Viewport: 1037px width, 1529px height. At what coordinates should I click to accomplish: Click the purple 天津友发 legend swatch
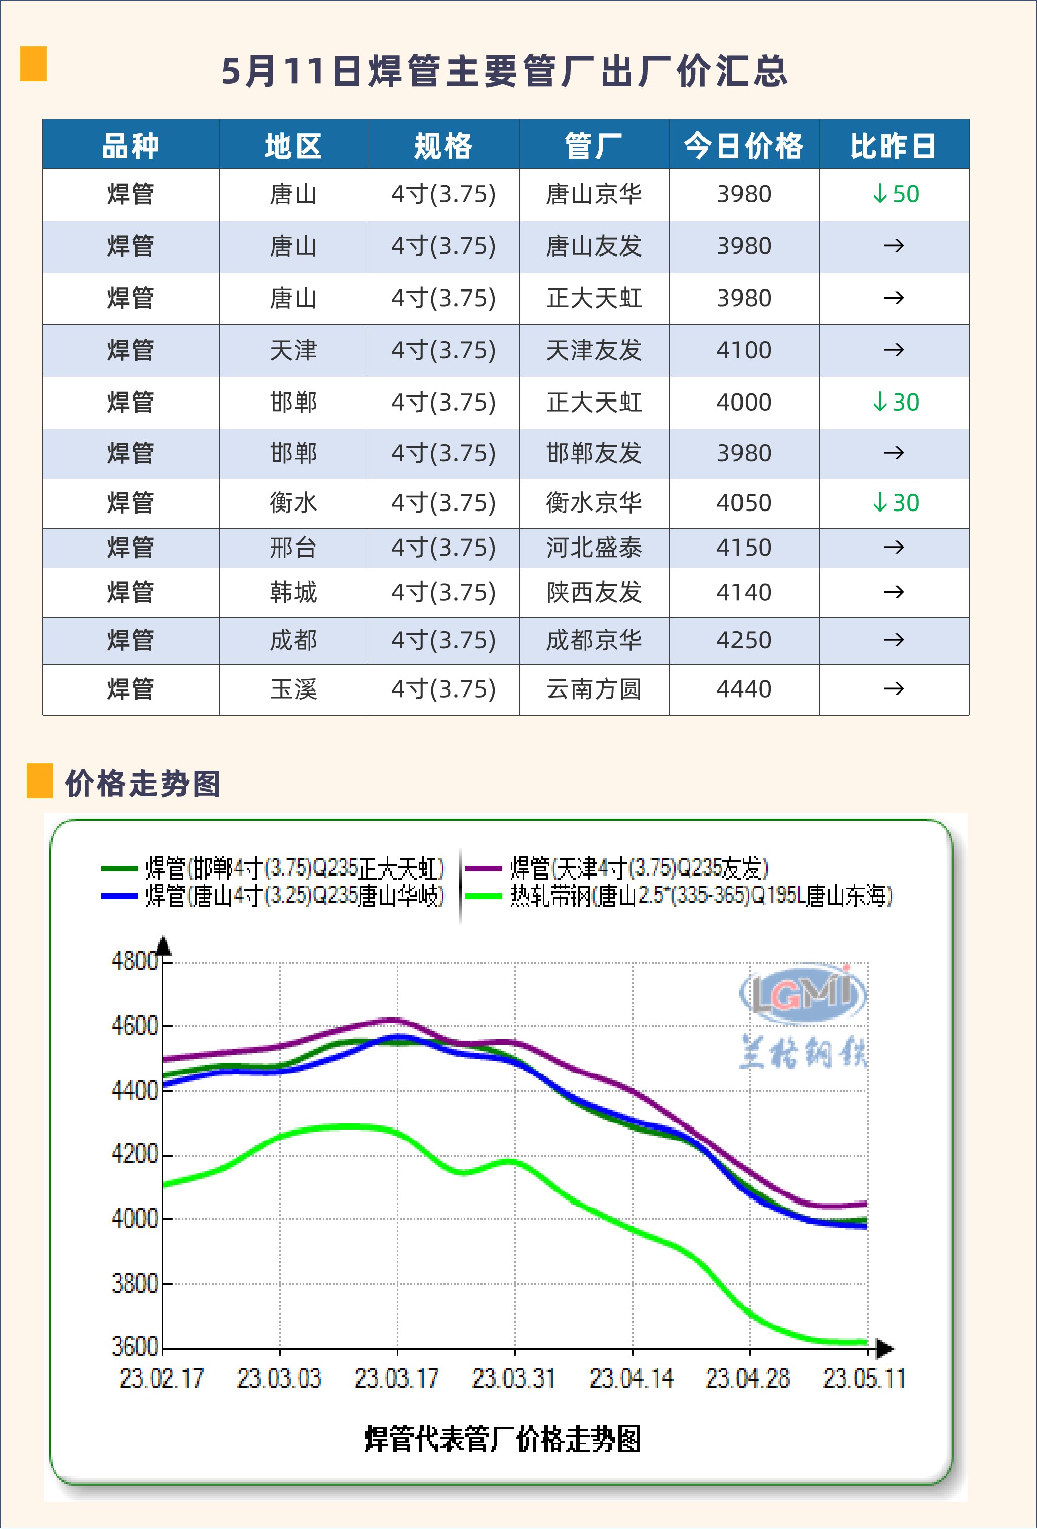click(484, 868)
